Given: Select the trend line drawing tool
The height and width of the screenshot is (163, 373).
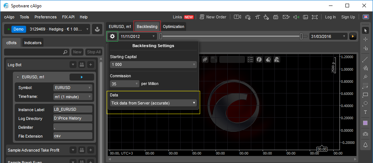Looking at the screenshot, I should click(x=365, y=60).
